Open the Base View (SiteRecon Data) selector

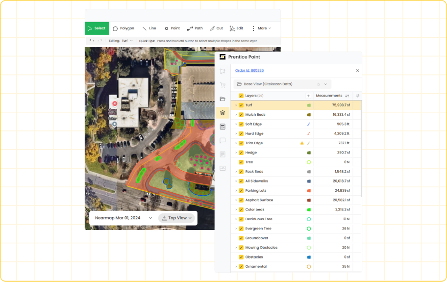pos(282,84)
